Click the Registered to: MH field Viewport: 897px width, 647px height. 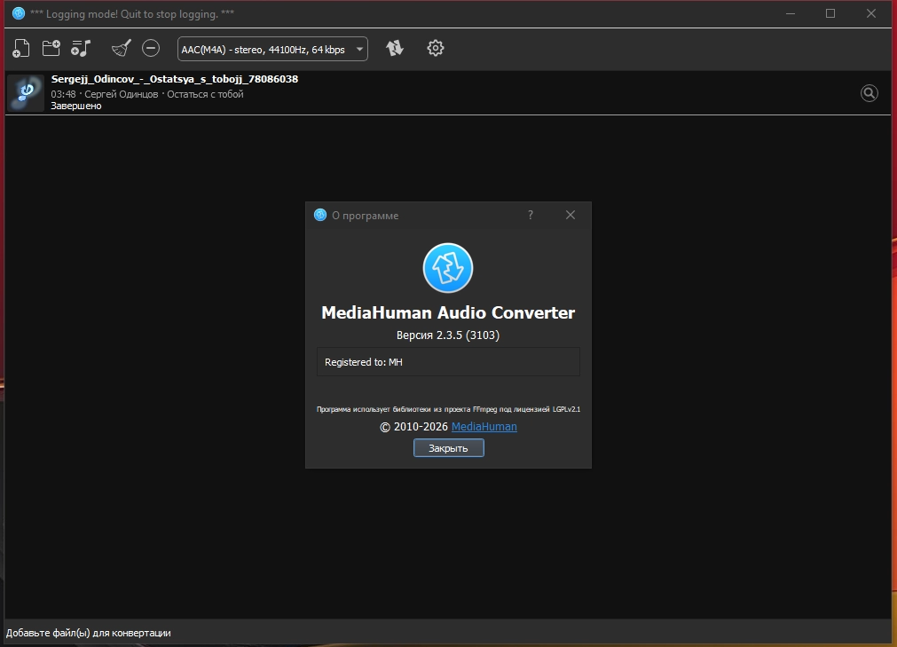448,362
